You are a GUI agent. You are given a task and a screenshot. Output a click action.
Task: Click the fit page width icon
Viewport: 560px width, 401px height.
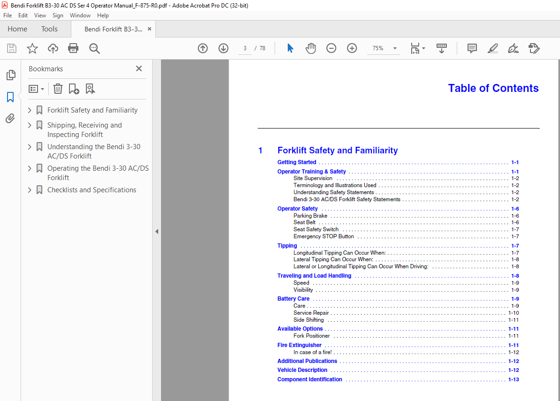[415, 48]
